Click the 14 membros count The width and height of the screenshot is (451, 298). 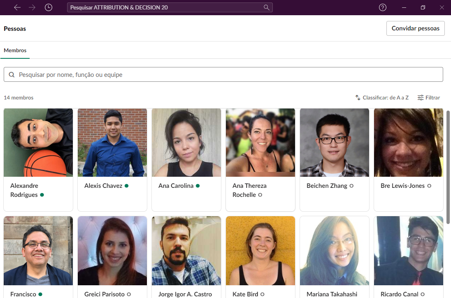click(x=19, y=98)
